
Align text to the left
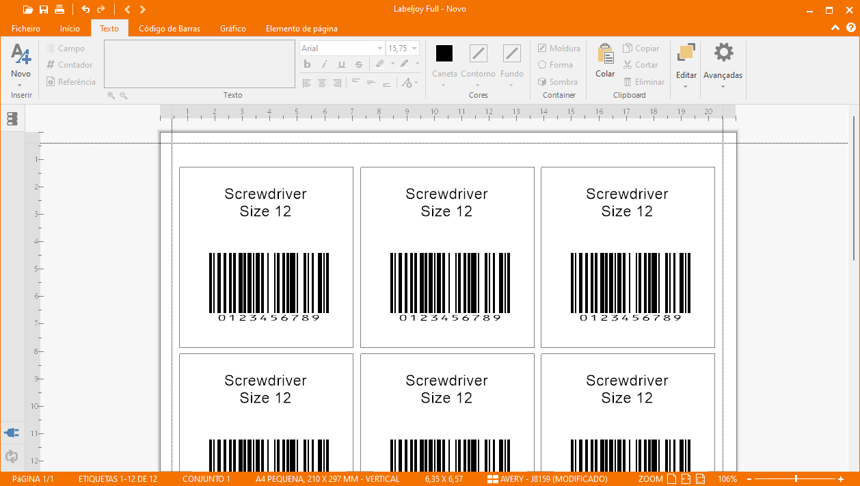[x=307, y=83]
